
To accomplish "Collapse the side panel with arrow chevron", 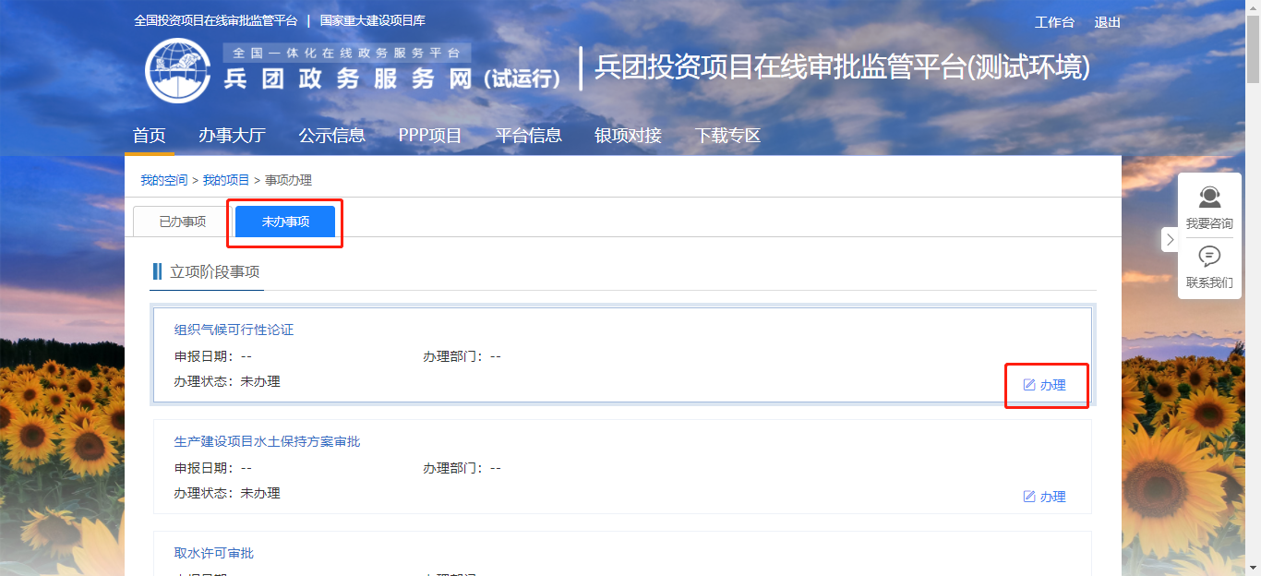I will click(1170, 240).
